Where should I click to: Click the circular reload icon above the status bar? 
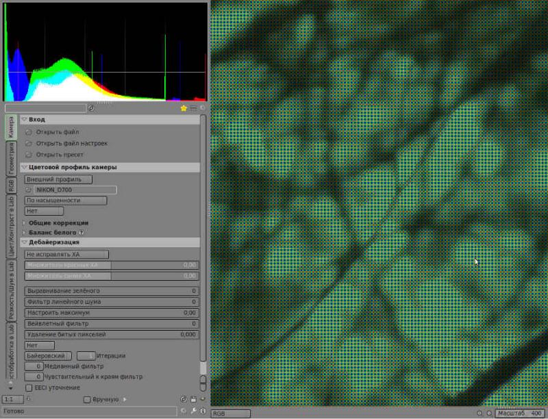click(x=183, y=399)
